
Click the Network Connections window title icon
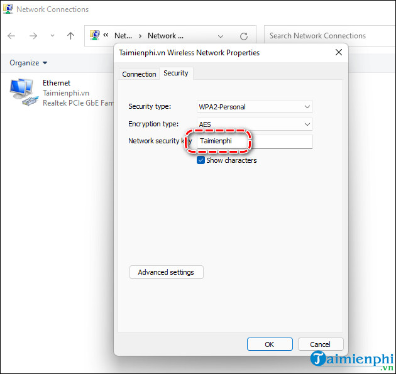8,9
